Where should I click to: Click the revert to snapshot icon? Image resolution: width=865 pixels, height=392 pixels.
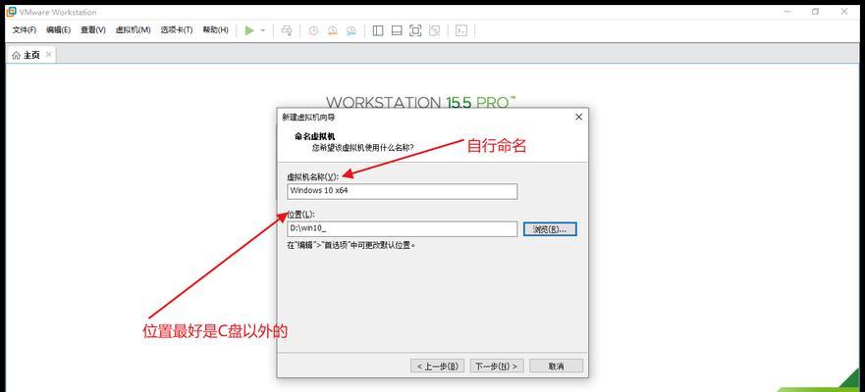(332, 30)
